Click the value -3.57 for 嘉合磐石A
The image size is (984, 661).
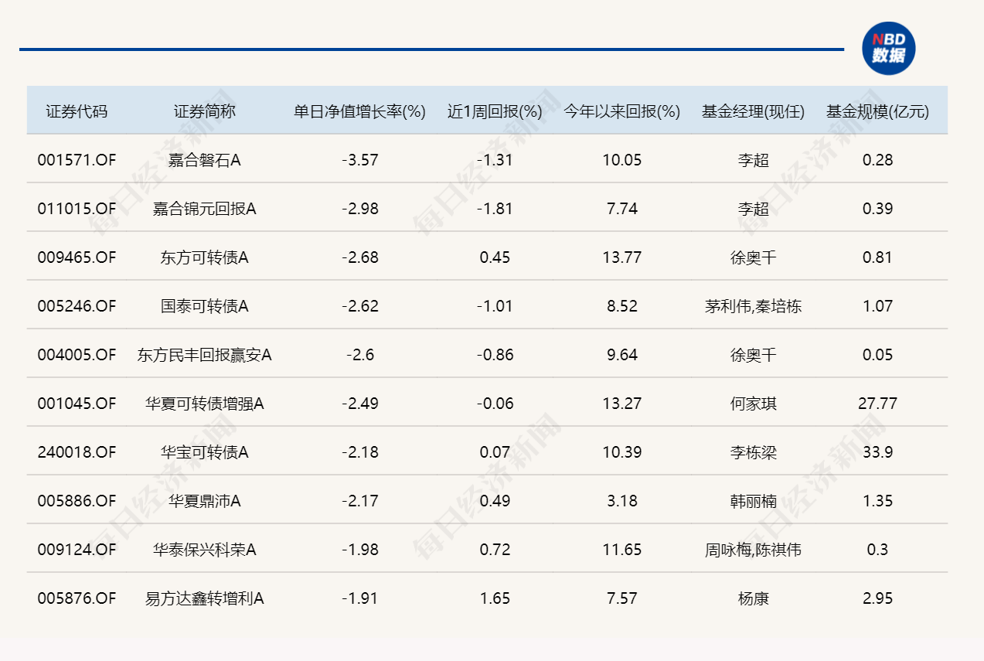(x=365, y=160)
